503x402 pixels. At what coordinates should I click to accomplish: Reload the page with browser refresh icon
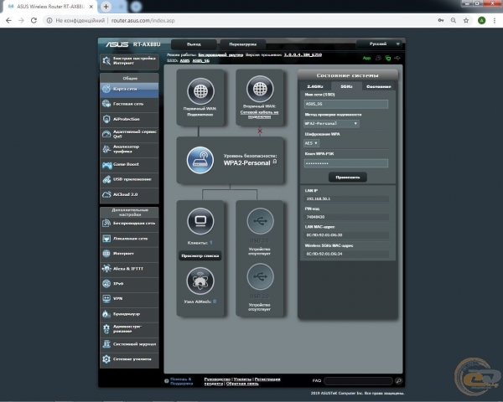(x=34, y=20)
